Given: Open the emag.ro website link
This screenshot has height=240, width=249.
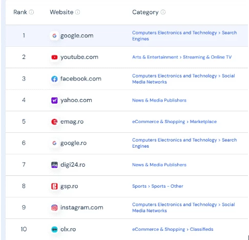Looking at the screenshot, I should 72,122.
